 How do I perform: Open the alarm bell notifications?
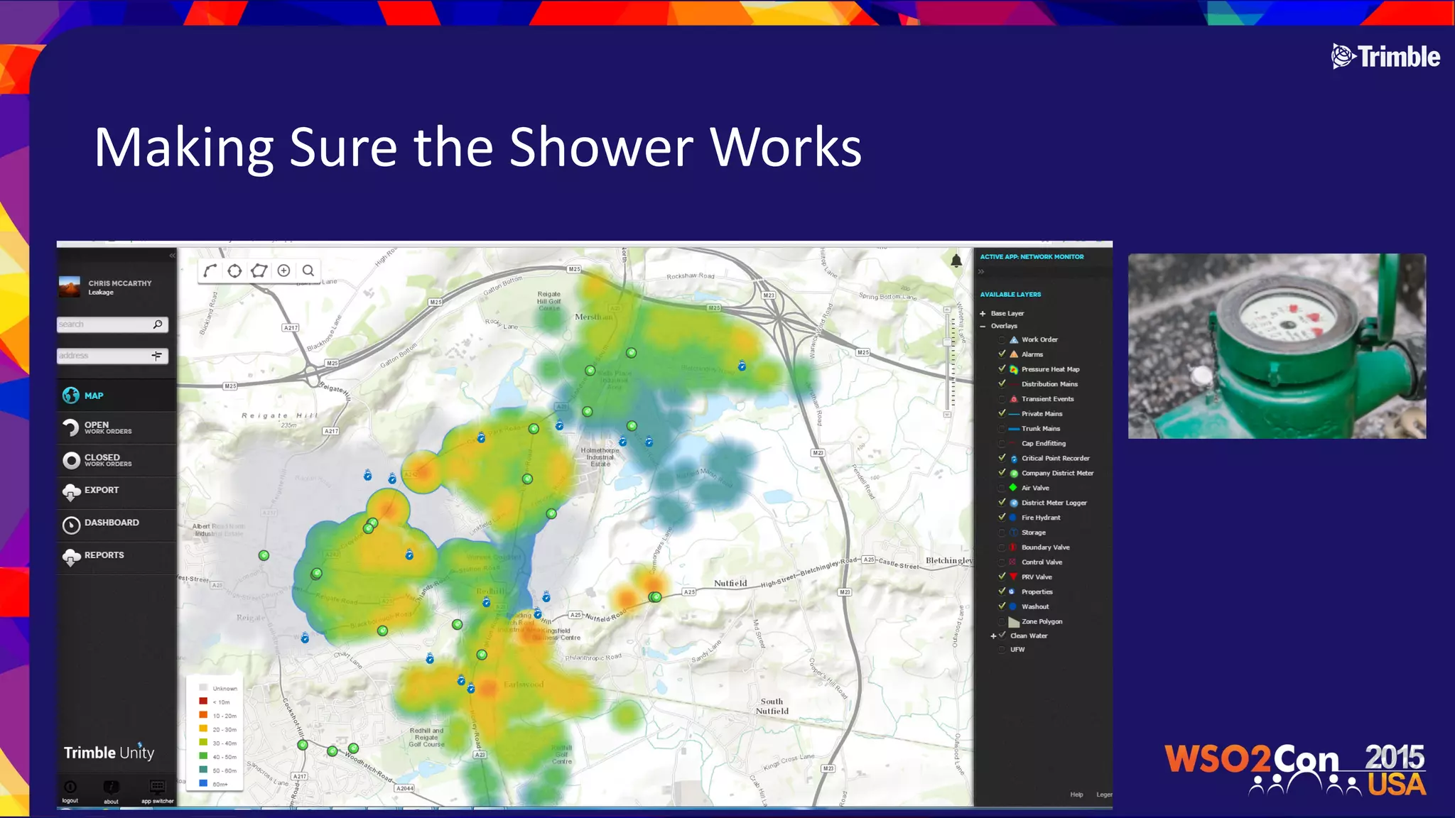pyautogui.click(x=956, y=261)
